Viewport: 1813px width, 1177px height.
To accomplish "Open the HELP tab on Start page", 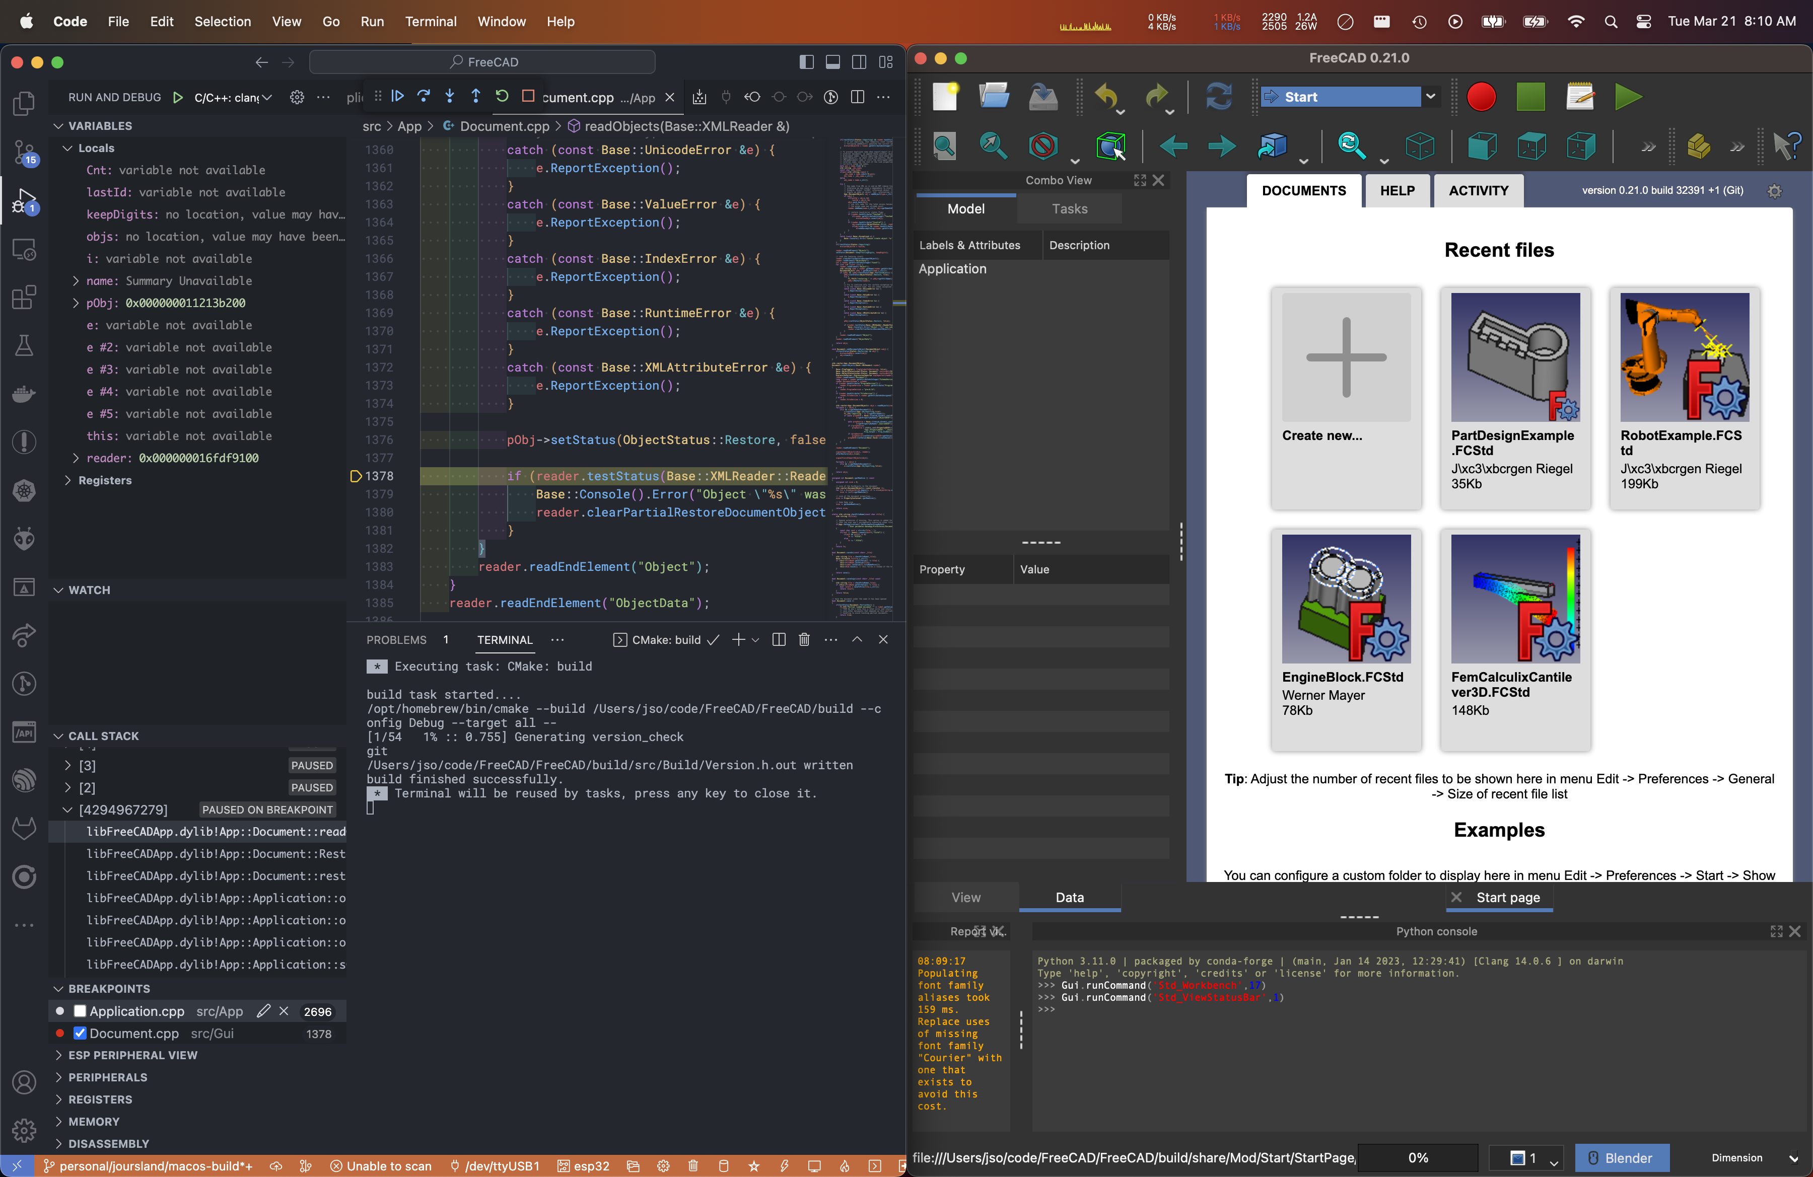I will tap(1397, 191).
